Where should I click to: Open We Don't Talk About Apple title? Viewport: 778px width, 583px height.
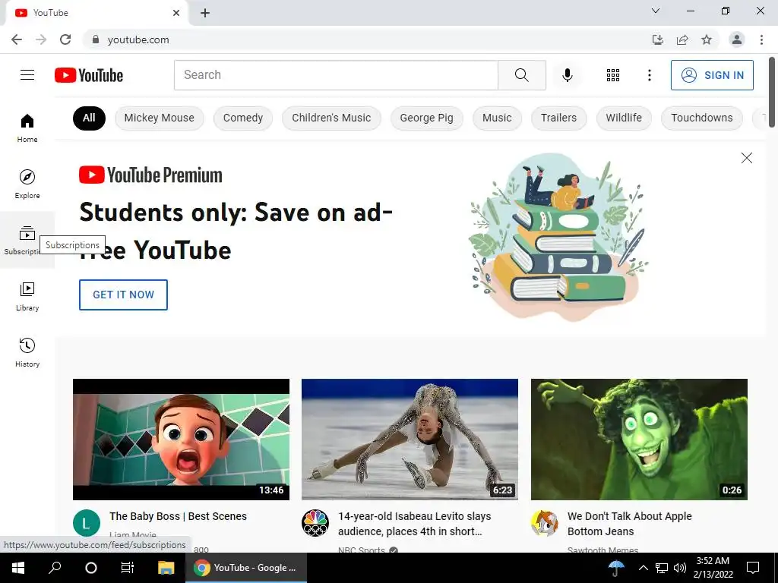point(630,524)
